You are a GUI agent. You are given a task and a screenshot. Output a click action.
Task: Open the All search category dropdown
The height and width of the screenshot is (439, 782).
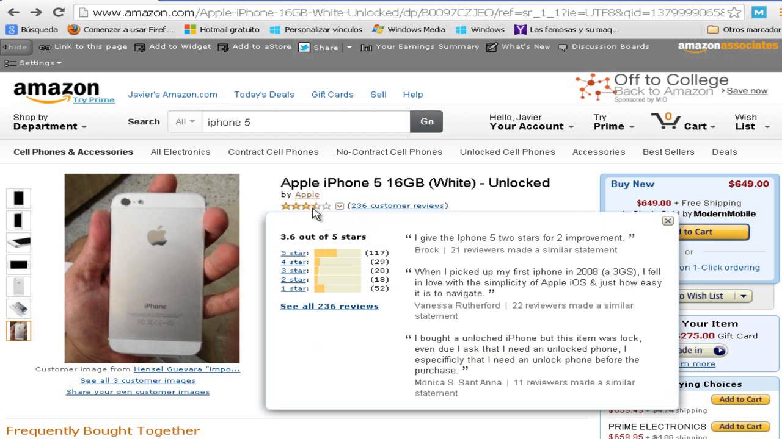[185, 122]
